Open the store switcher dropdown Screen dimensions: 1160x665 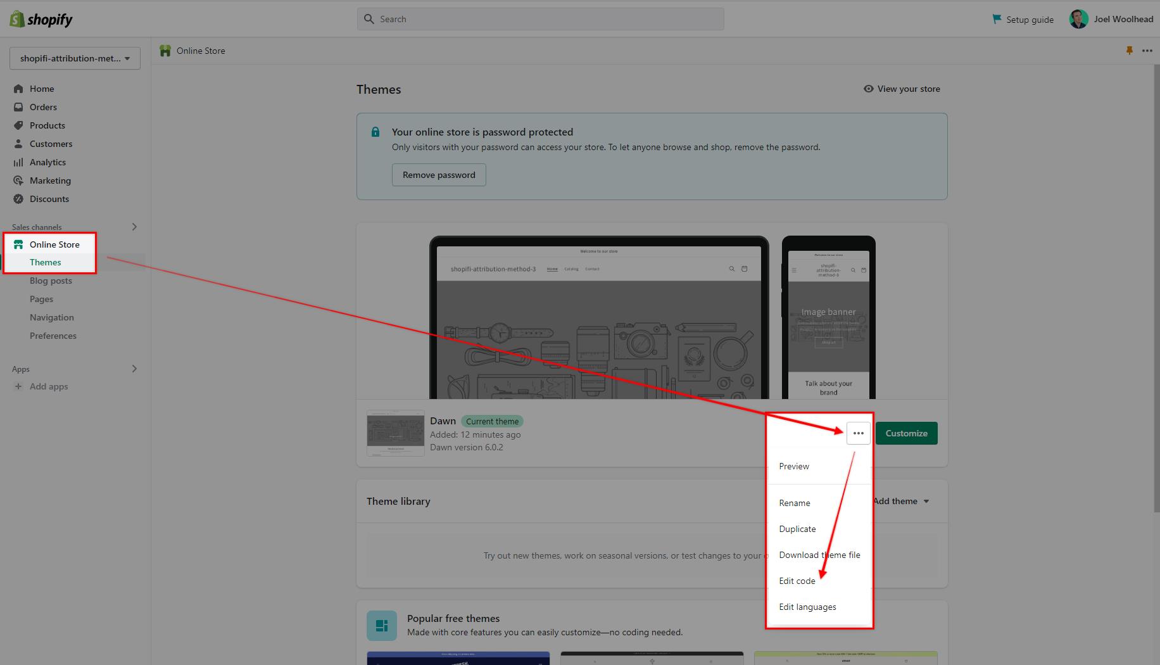click(x=75, y=58)
